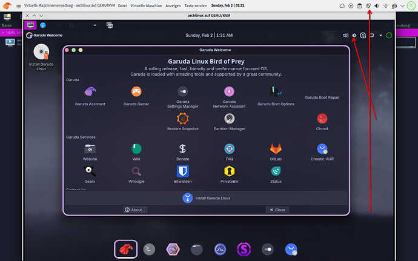Click the hexagon icon in the dock
This screenshot has width=418, height=261.
pyautogui.click(x=173, y=249)
